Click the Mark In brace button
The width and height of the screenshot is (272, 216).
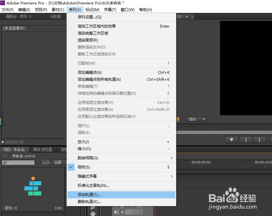pyautogui.click(x=246, y=140)
